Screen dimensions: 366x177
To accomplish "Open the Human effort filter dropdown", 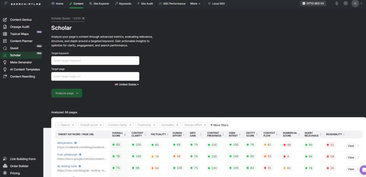I will coord(195,125).
